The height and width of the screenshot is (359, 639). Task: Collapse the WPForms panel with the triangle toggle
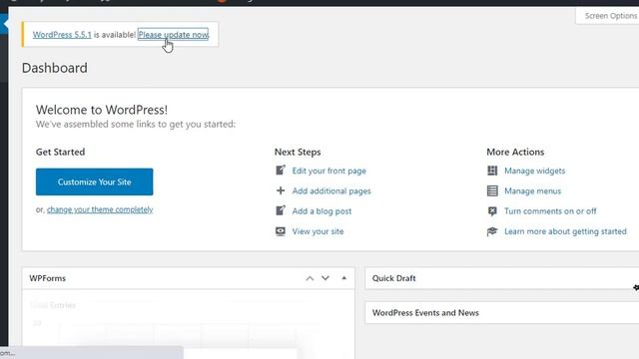(343, 278)
